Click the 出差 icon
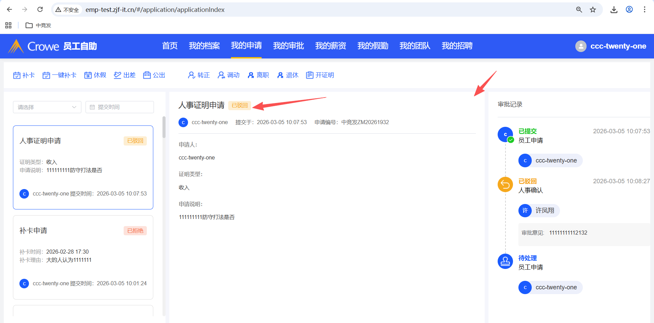The height and width of the screenshot is (323, 654). (x=118, y=75)
